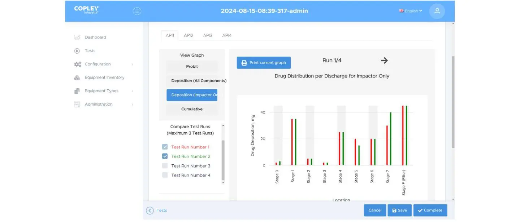Enable Test Run Number 3 checkbox
The height and width of the screenshot is (222, 520).
pos(165,165)
